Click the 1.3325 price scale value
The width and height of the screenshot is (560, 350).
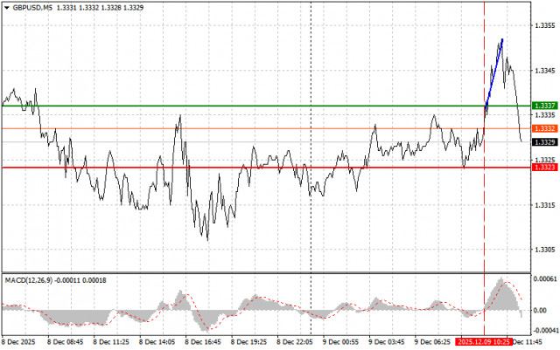pyautogui.click(x=544, y=160)
